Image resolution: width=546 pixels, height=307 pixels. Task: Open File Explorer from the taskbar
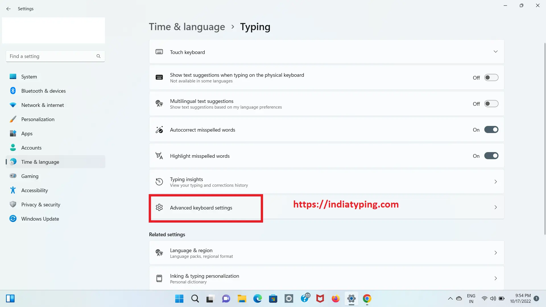(x=242, y=299)
